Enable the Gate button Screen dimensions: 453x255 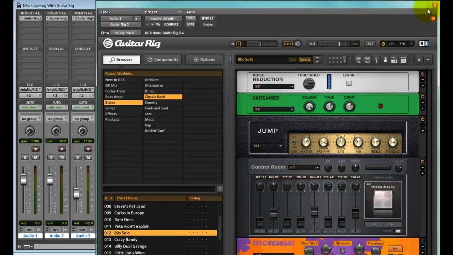pos(287,44)
